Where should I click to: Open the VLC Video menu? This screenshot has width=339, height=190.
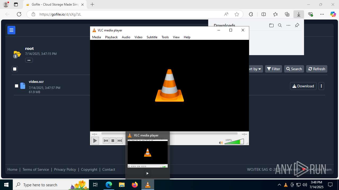(139, 37)
